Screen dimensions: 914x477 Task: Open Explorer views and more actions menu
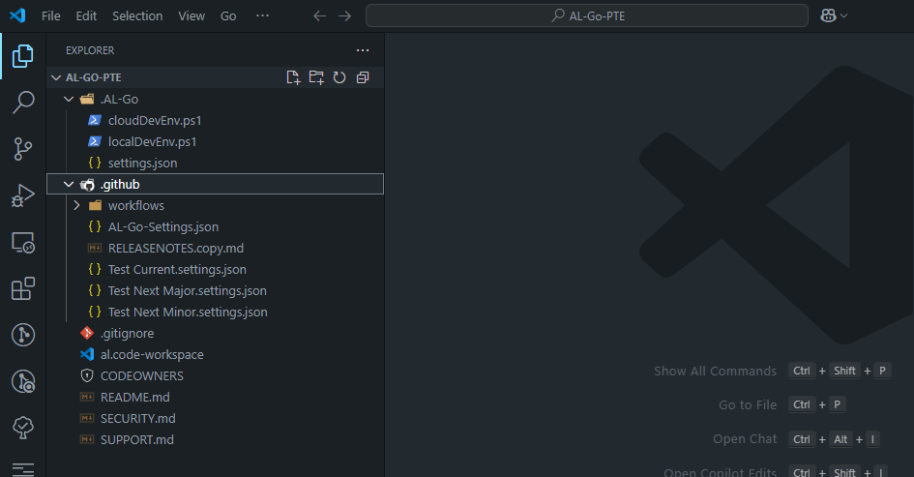363,50
